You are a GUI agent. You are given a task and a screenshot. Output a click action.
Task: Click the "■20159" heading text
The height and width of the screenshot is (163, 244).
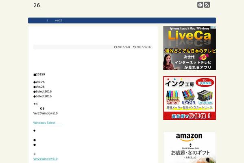click(39, 75)
